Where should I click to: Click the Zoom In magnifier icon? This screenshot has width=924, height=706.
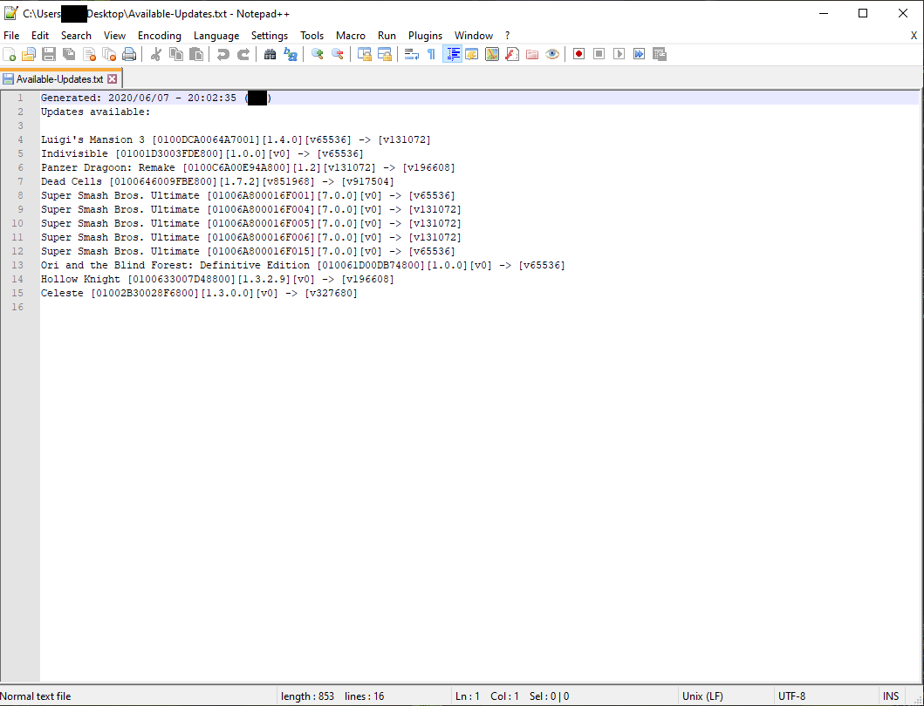coord(317,54)
